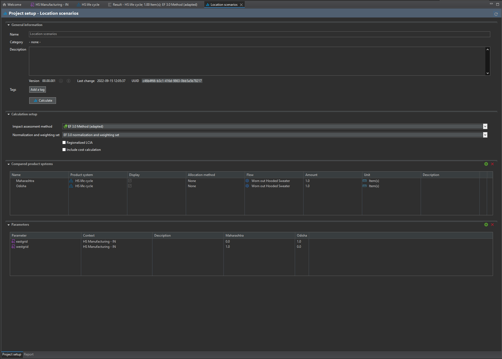Click the major version increment icon

[x=69, y=81]
